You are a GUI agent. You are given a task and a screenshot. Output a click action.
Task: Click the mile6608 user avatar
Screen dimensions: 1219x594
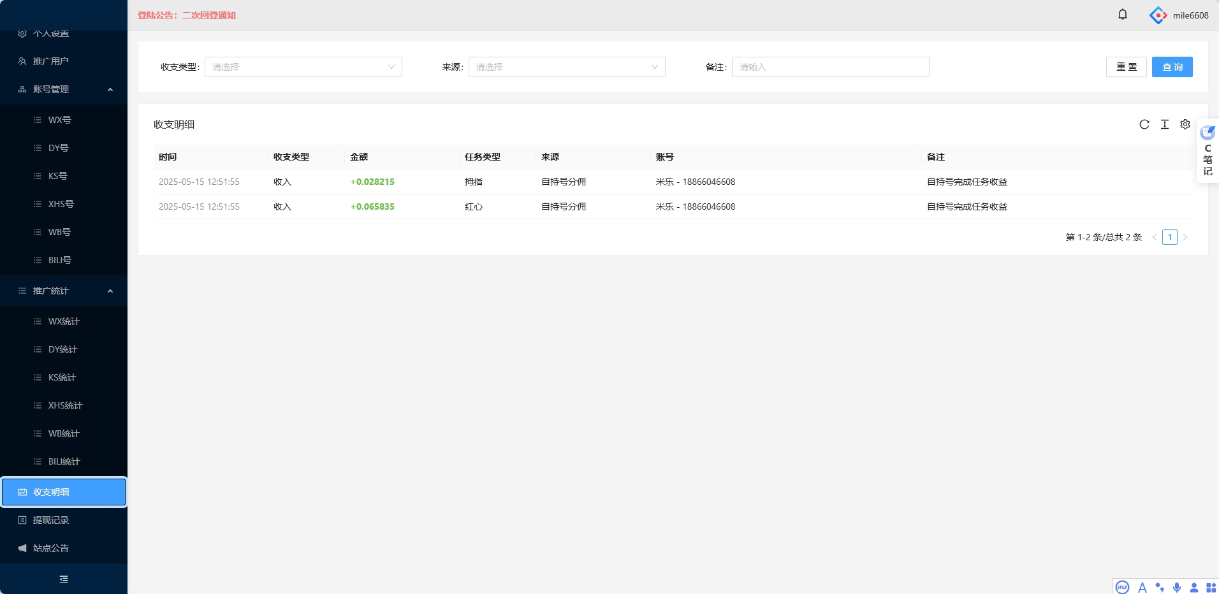1158,15
